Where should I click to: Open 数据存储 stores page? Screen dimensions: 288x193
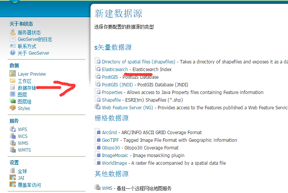(27, 88)
